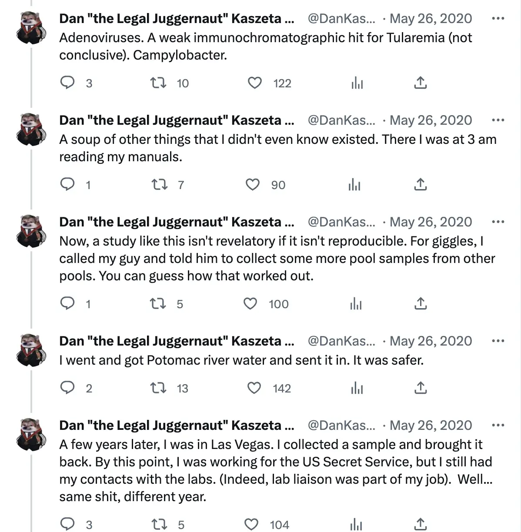Share the Adenoviruses tweet

[420, 83]
